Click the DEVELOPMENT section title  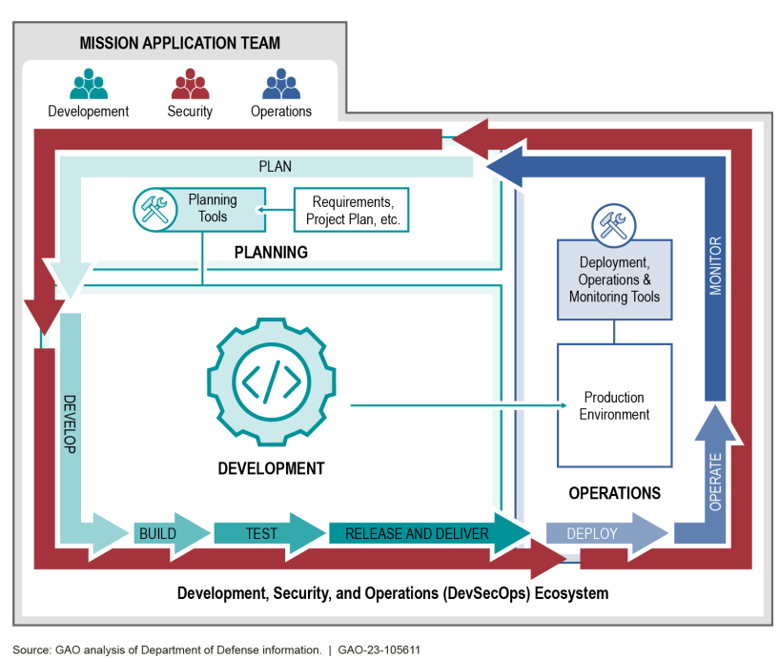tap(271, 468)
